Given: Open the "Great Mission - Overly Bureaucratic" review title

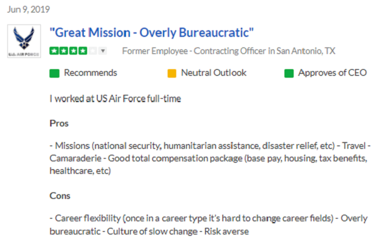Looking at the screenshot, I should (x=152, y=33).
